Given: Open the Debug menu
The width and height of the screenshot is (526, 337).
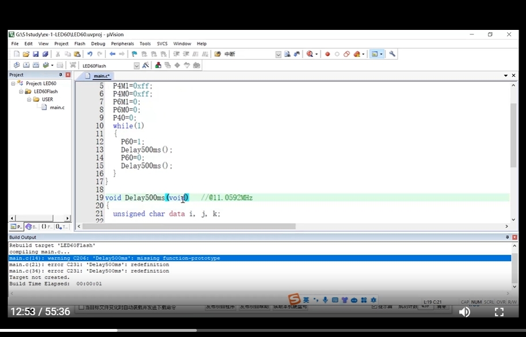Looking at the screenshot, I should point(98,44).
